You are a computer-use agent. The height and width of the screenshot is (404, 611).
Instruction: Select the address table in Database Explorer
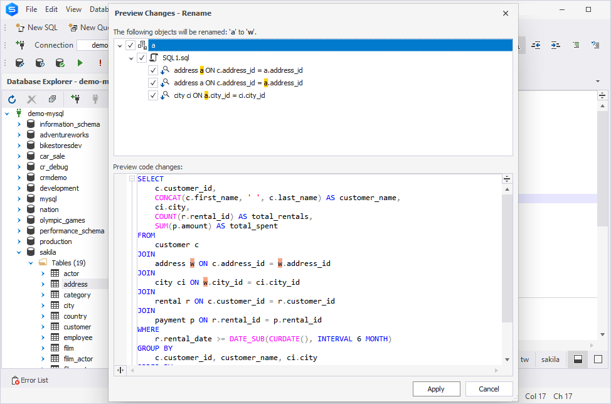tap(76, 284)
